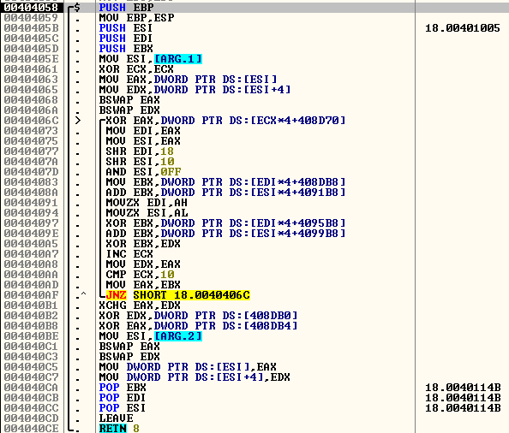The width and height of the screenshot is (509, 433).
Task: Select the RETN 8 instruction
Action: 119,429
